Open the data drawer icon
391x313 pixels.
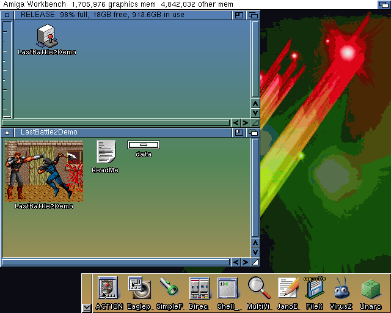[144, 145]
